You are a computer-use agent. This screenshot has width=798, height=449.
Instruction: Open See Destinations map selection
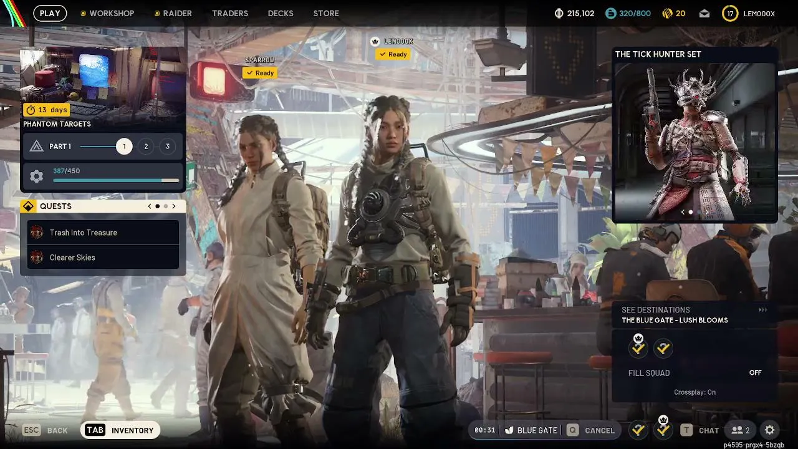click(x=695, y=315)
